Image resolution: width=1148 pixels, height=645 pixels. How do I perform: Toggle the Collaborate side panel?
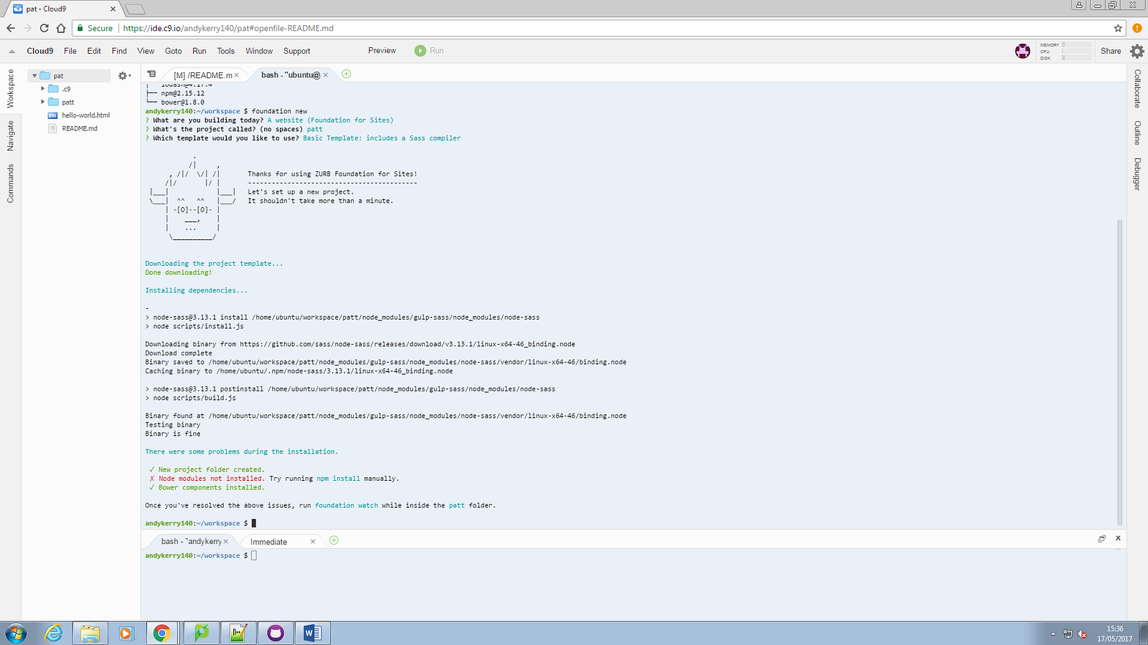[x=1137, y=88]
